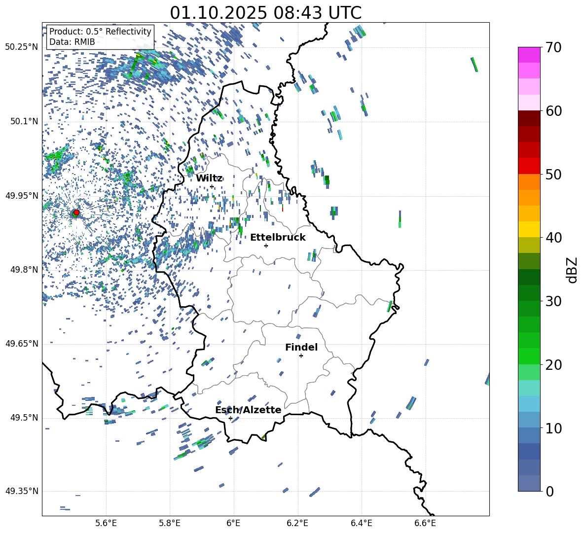Click the magenta top segment of colorbar
The image size is (584, 533).
point(529,55)
